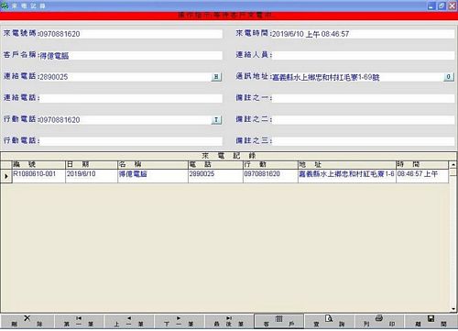Click the O button beside 通訊地址 field
The width and height of the screenshot is (458, 331).
[448, 77]
